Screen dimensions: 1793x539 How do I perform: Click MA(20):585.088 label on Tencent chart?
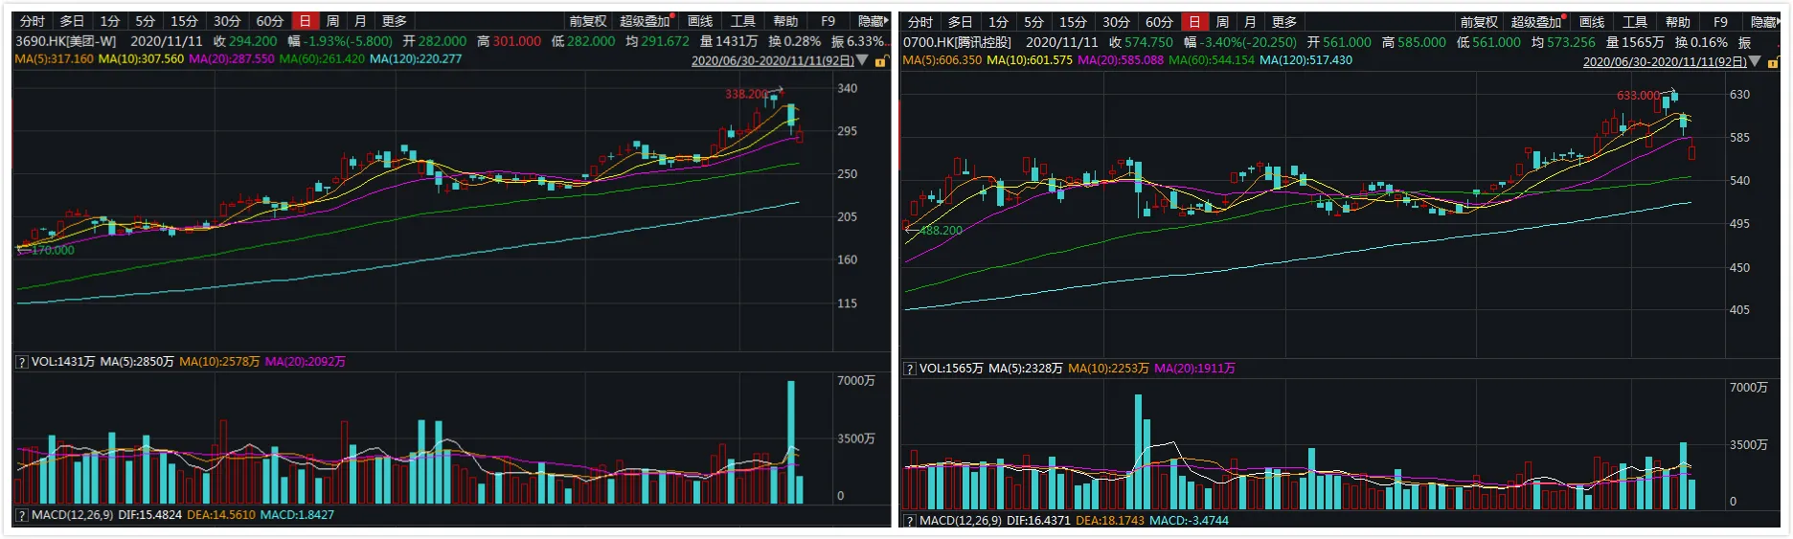coord(1121,60)
